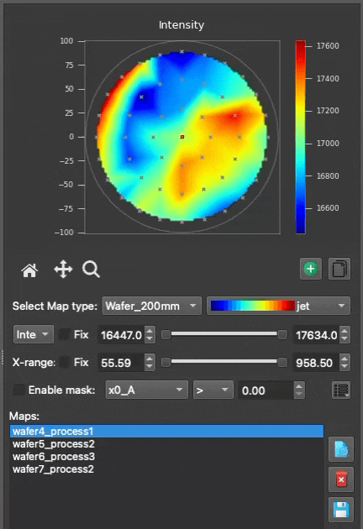Select the Pan move tool
This screenshot has width=363, height=529.
pos(63,270)
